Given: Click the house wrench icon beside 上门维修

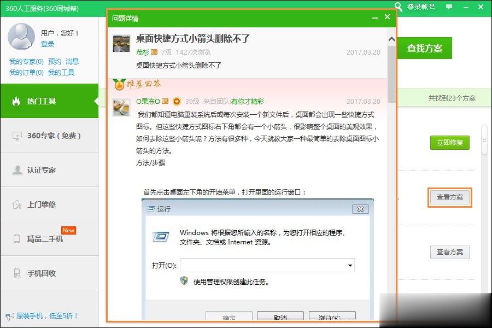Looking at the screenshot, I should click(16, 204).
